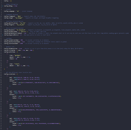Select the "rolex" item string

coord(17,64)
